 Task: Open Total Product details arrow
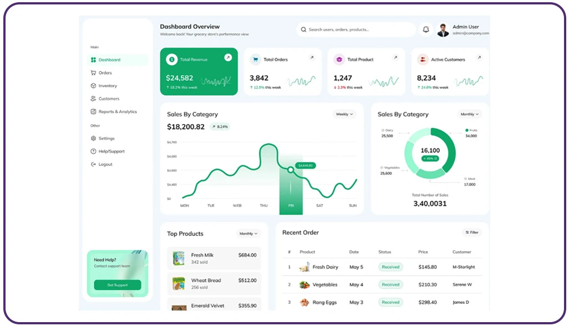395,58
